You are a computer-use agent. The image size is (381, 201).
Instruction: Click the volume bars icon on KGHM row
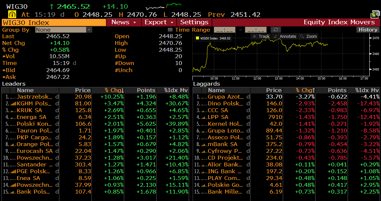(13, 104)
